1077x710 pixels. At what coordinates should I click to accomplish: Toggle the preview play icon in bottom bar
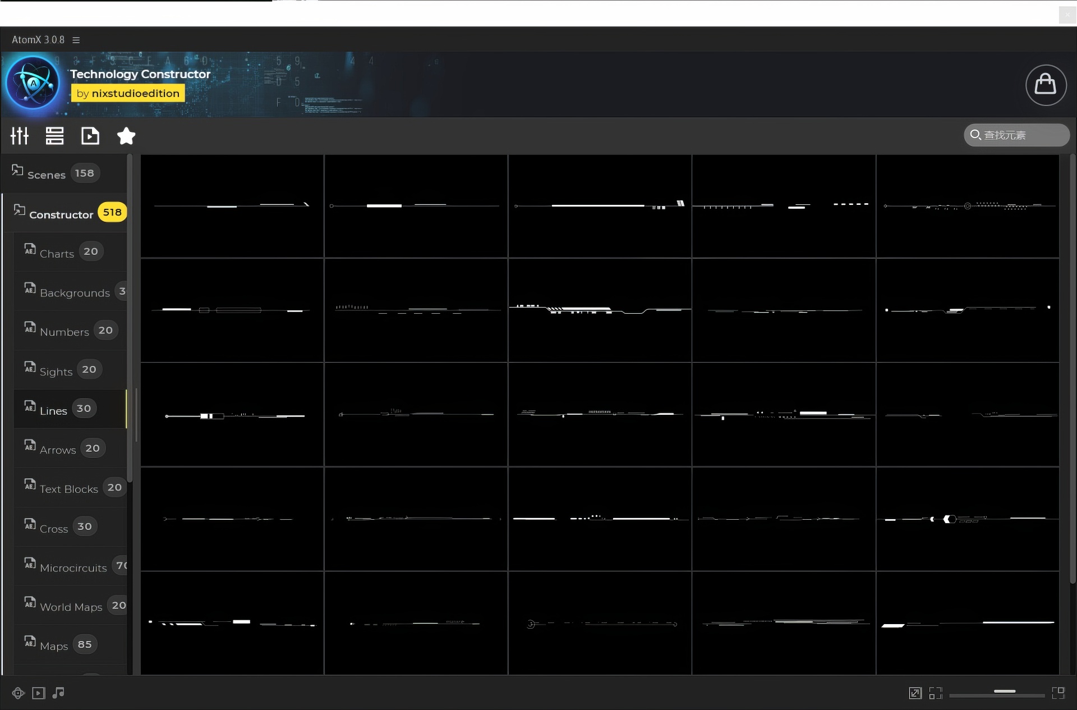[x=38, y=693]
